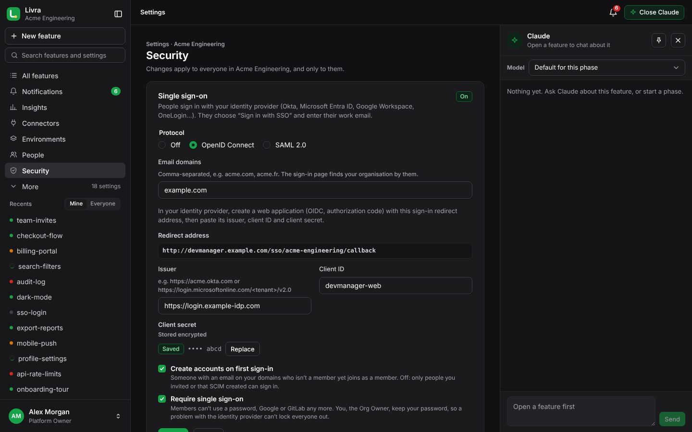Open checkout-flow recent feature

click(65, 236)
